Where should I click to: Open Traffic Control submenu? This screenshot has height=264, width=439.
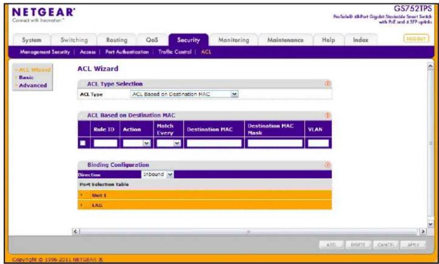coord(175,52)
